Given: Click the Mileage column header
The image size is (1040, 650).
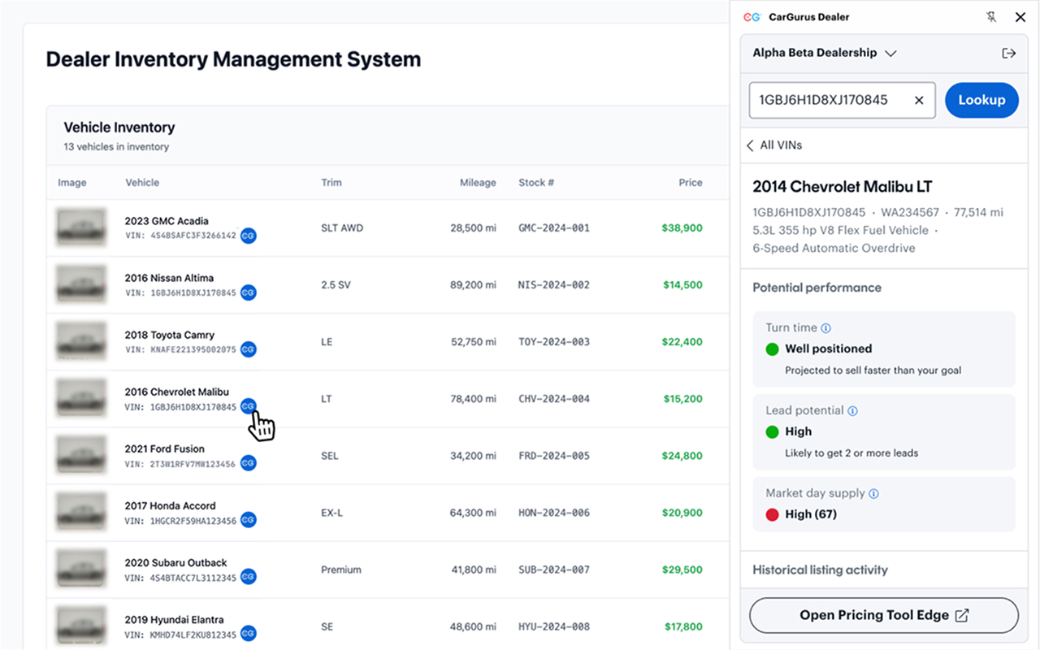Looking at the screenshot, I should pos(477,183).
